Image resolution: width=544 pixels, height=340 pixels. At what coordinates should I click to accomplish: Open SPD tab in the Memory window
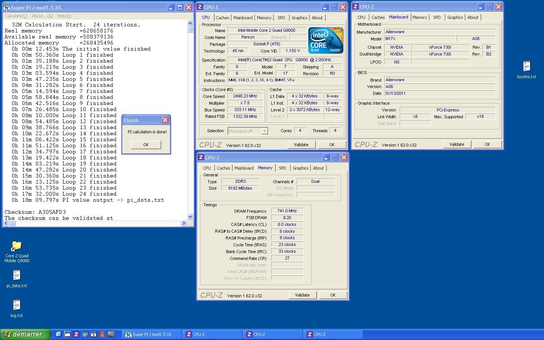(x=283, y=168)
